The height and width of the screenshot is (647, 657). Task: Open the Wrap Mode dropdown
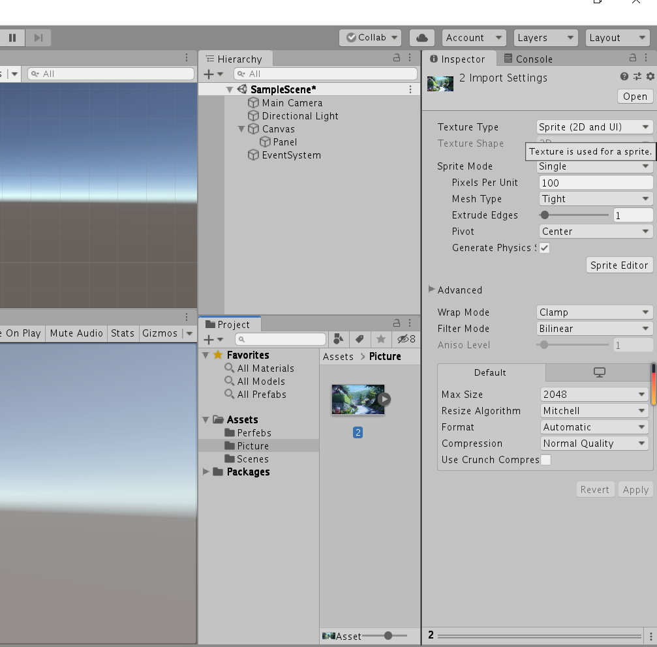coord(594,312)
